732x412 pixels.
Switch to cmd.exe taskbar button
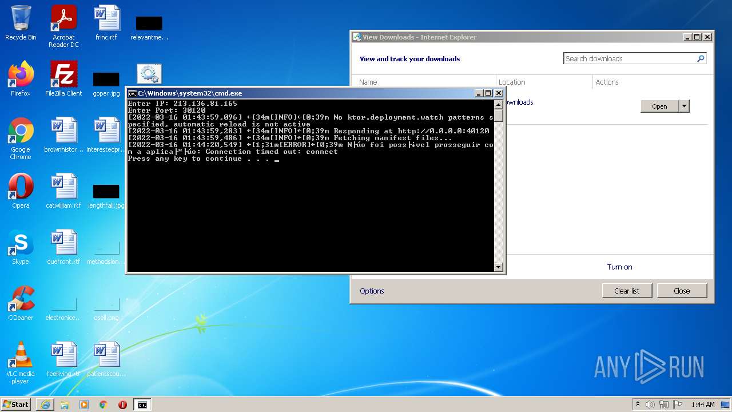pyautogui.click(x=142, y=405)
